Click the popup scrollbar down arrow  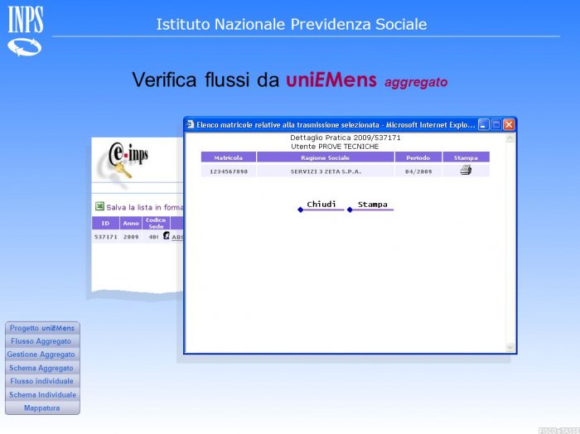click(510, 348)
